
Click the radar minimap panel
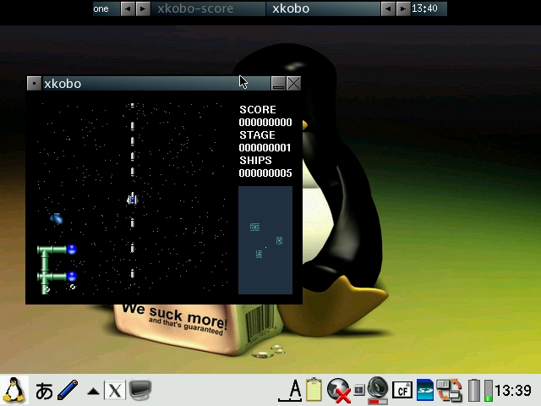coord(265,240)
